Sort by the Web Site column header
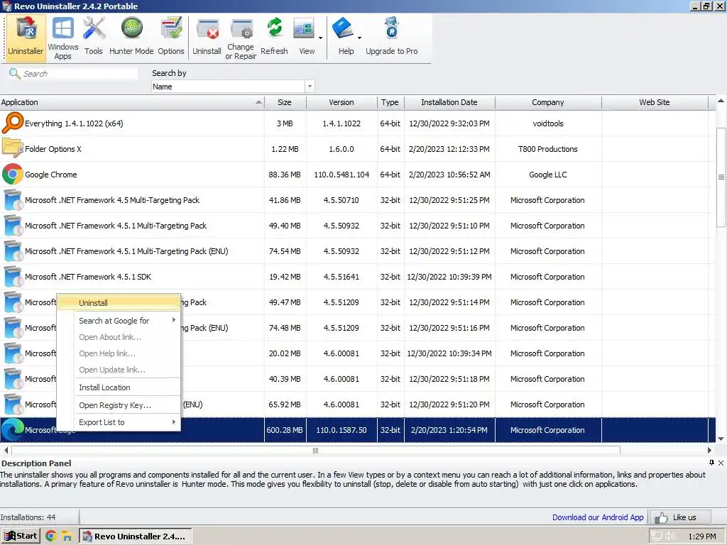Viewport: 727px width, 545px height. [654, 102]
